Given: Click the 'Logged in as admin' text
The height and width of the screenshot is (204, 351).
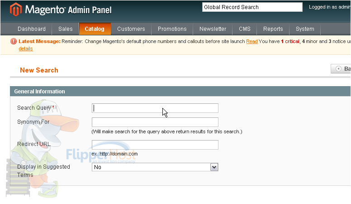Looking at the screenshot, I should [330, 7].
